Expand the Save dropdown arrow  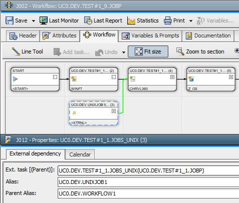34,21
